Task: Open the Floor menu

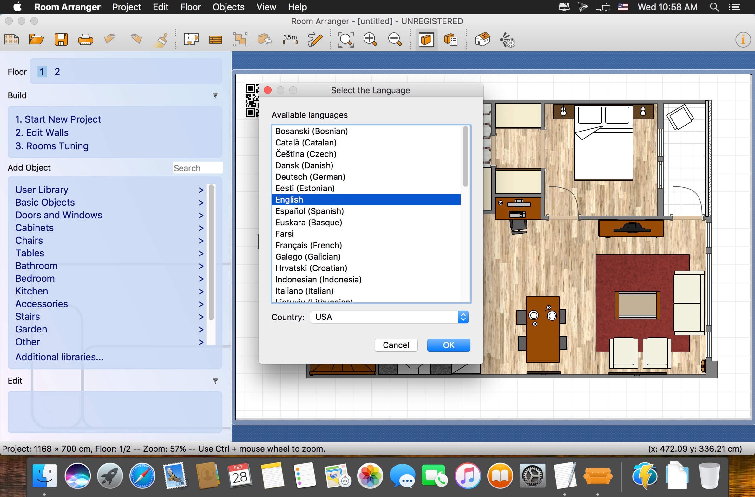Action: click(x=190, y=7)
